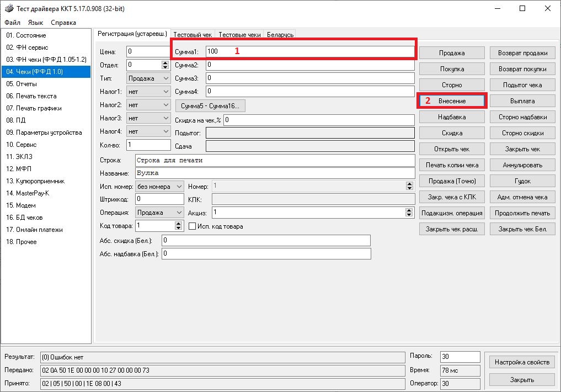Click into the 'Сумма1' input field

point(309,51)
